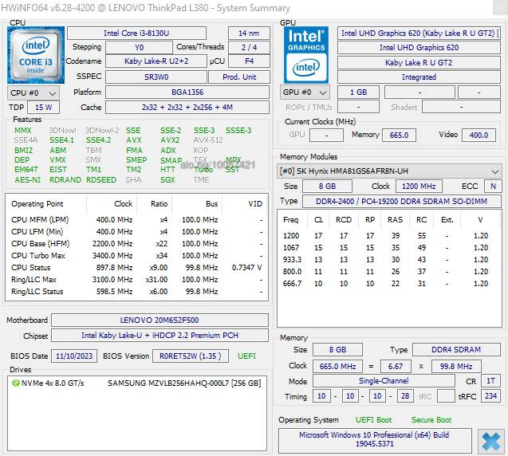Image resolution: width=508 pixels, height=456 pixels.
Task: Click the Intel UHD Graphics 620 name field
Action: (419, 48)
